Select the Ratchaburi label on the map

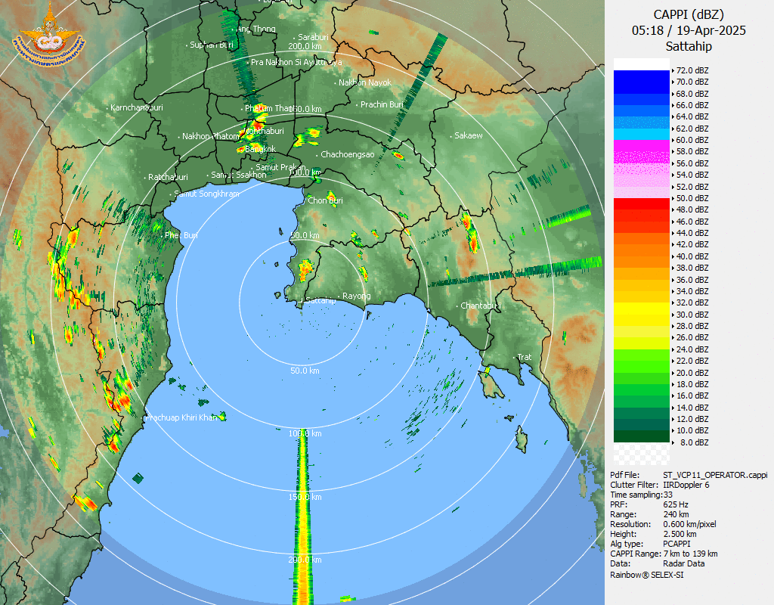coord(168,177)
